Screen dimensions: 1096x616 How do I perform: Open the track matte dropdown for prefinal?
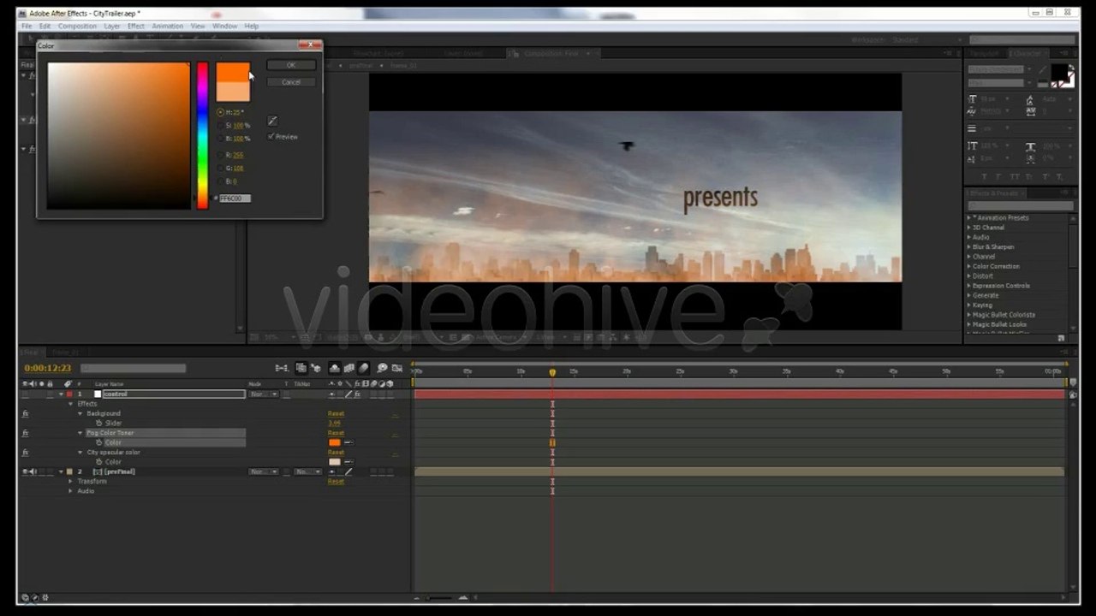[307, 471]
